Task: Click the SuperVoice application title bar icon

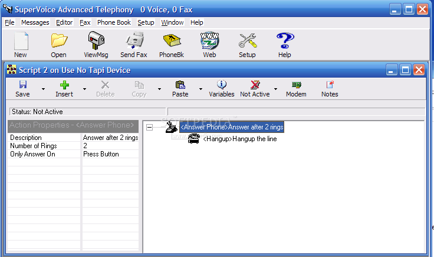Action: click(x=8, y=9)
